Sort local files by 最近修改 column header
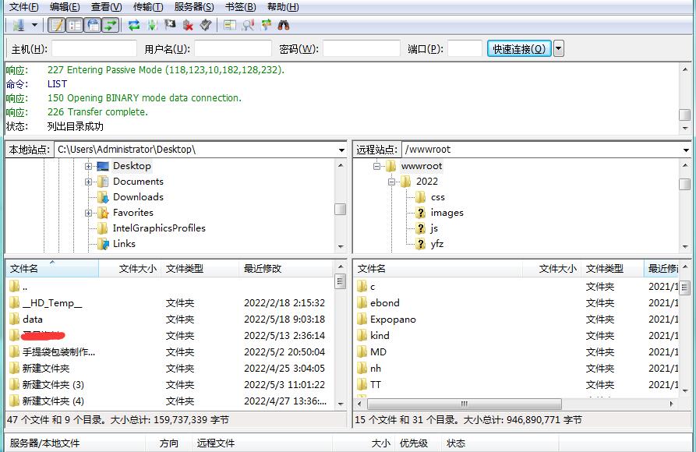 coord(263,269)
